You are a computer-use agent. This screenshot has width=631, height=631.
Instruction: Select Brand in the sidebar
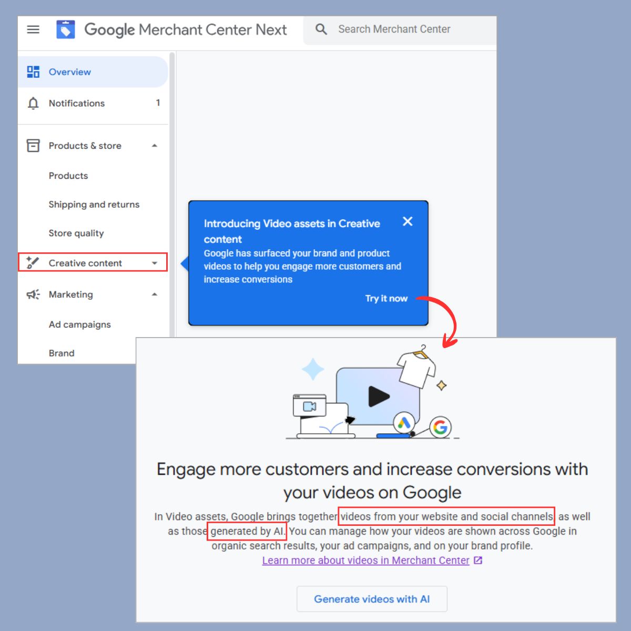point(62,353)
